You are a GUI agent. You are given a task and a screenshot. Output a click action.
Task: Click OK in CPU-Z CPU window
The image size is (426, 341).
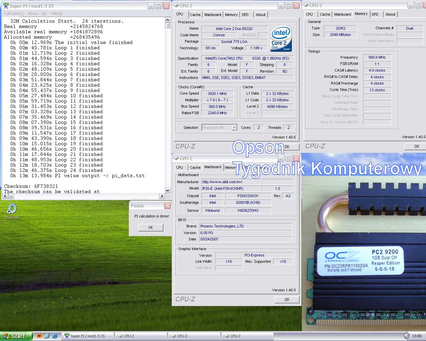coord(288,147)
